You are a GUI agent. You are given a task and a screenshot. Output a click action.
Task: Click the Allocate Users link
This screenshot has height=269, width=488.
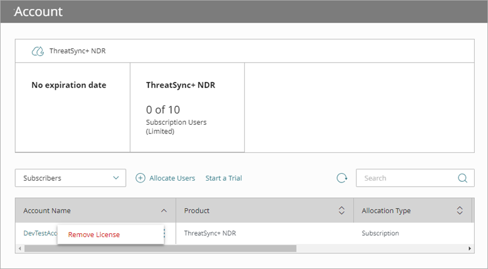(172, 178)
